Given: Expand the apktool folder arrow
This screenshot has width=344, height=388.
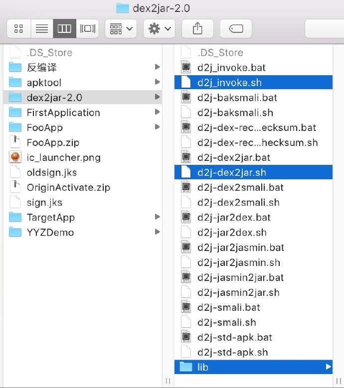Looking at the screenshot, I should [157, 82].
